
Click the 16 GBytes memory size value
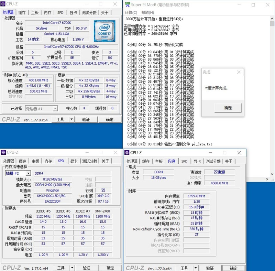tap(158, 177)
